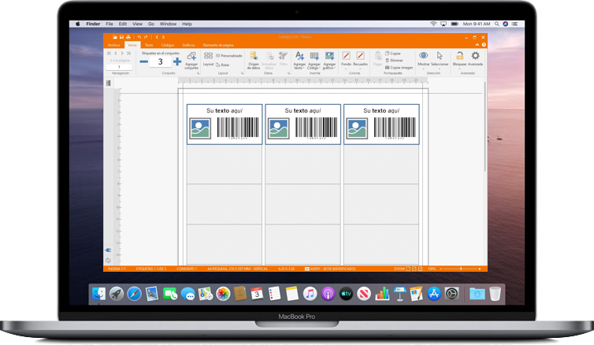This screenshot has height=345, width=594.
Task: Expand Datos group dialog launcher
Action: pyautogui.click(x=288, y=73)
